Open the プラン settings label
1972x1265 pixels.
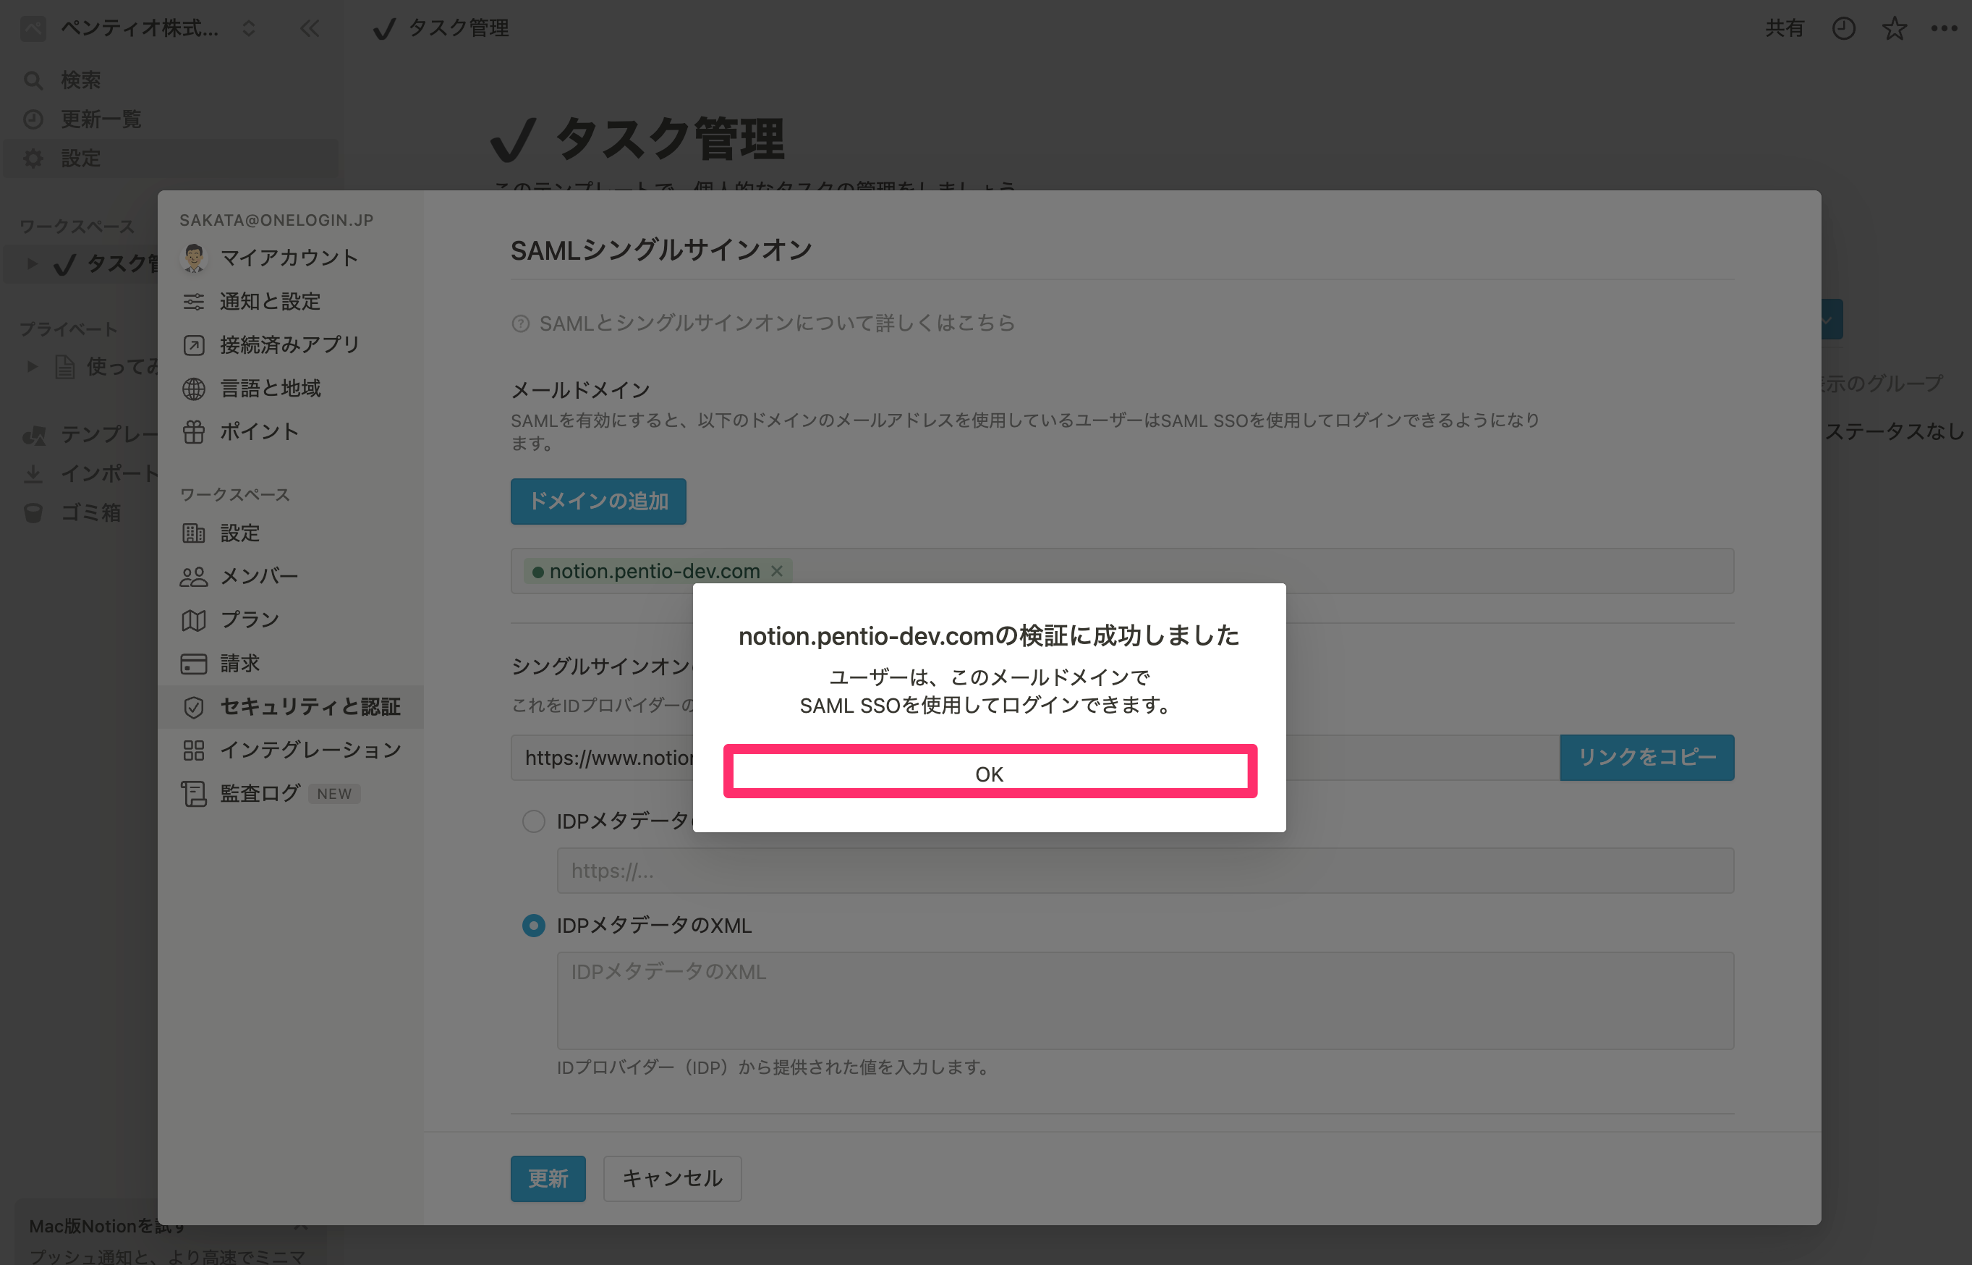tap(250, 620)
